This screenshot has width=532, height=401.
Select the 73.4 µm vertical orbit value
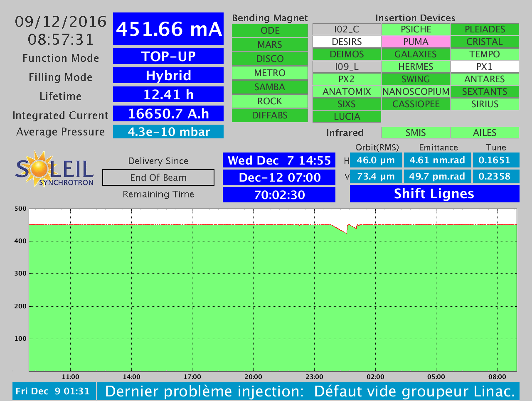click(376, 176)
